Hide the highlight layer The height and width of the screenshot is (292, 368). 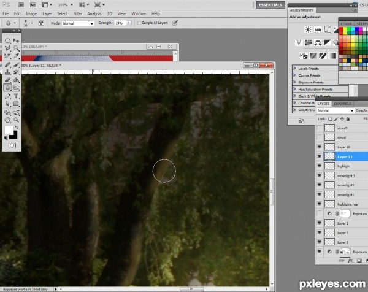tap(320, 166)
